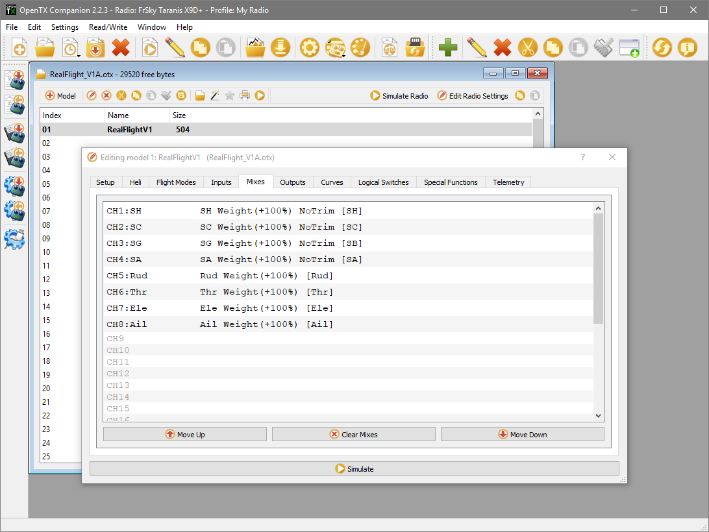Screen dimensions: 709x532
Task: Click the orange circular arrows update icon
Action: [x=662, y=47]
